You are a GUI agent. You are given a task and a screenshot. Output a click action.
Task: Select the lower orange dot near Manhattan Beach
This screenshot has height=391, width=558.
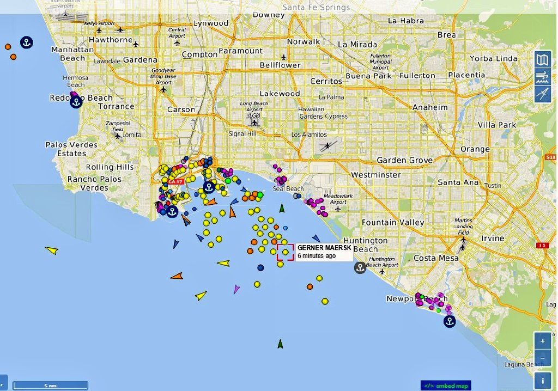[x=13, y=57]
